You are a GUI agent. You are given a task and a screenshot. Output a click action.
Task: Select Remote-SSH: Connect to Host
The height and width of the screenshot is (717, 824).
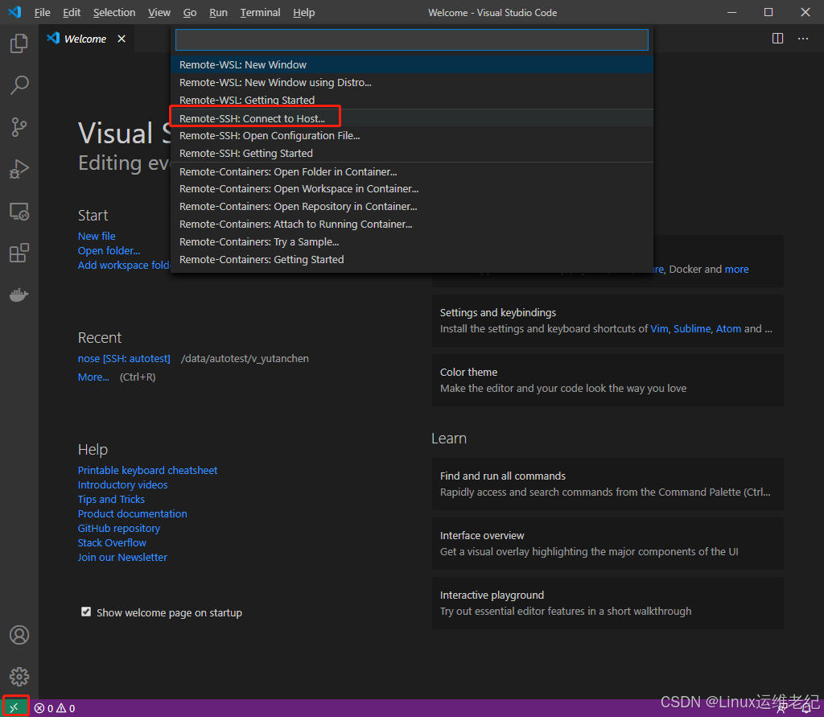(x=412, y=118)
